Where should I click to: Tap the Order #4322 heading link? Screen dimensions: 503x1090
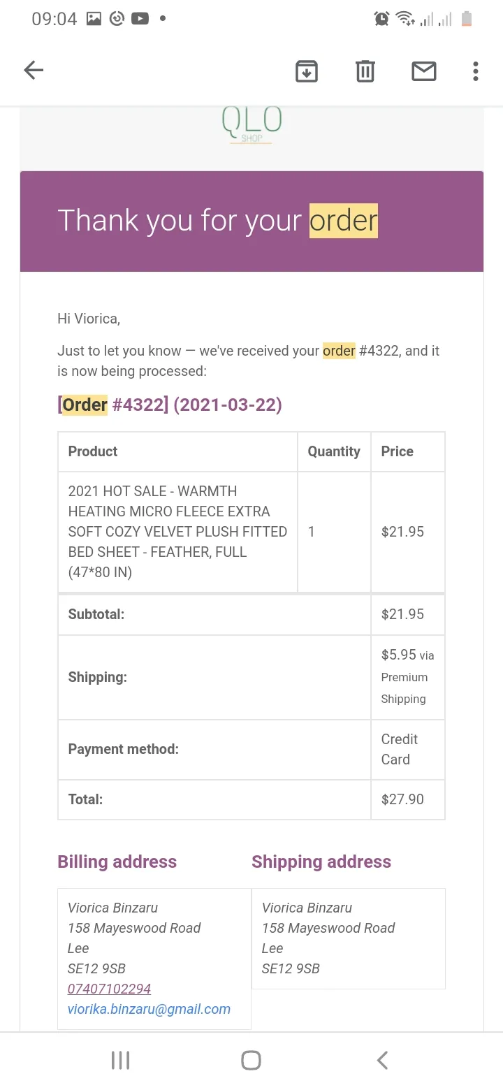click(170, 405)
